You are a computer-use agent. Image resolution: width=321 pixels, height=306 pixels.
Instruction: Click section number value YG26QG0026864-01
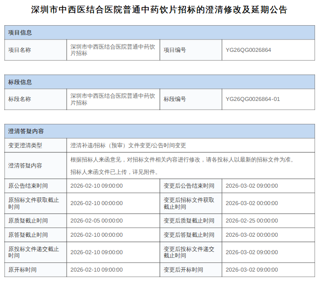(253, 99)
